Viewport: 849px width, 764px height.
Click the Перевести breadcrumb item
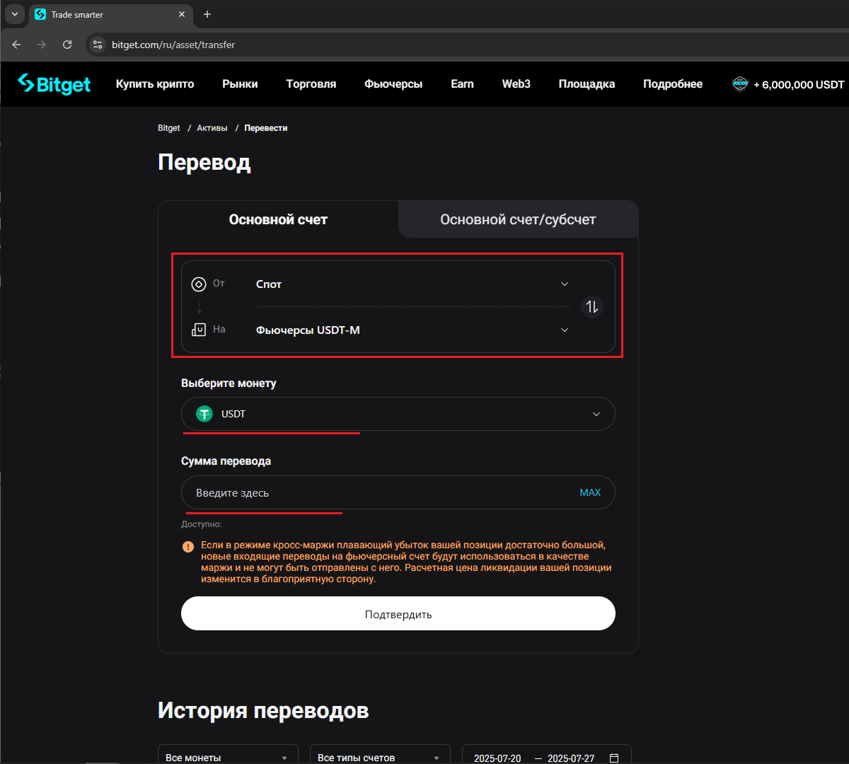tap(266, 128)
